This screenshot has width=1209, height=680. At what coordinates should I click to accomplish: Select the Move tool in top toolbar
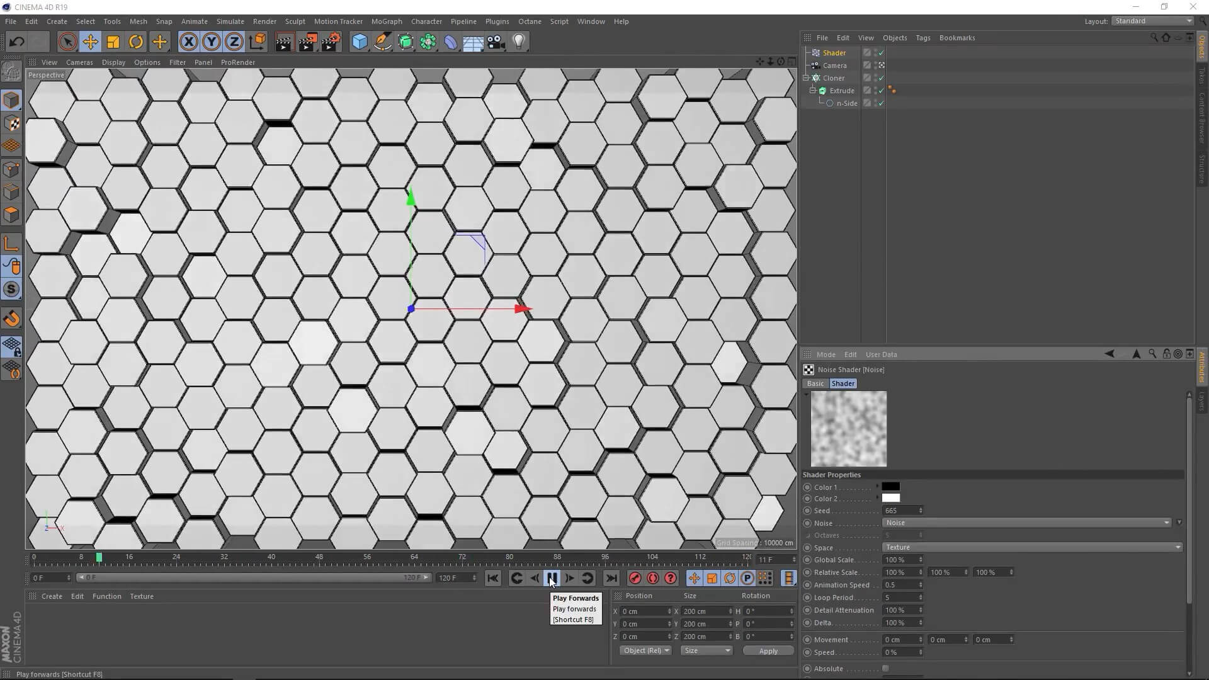click(90, 42)
